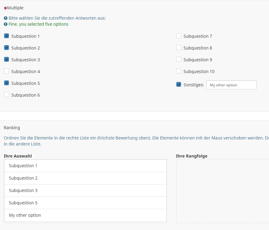Select 'My other option' ranking item
Image resolution: width=269 pixels, height=230 pixels.
85,215
